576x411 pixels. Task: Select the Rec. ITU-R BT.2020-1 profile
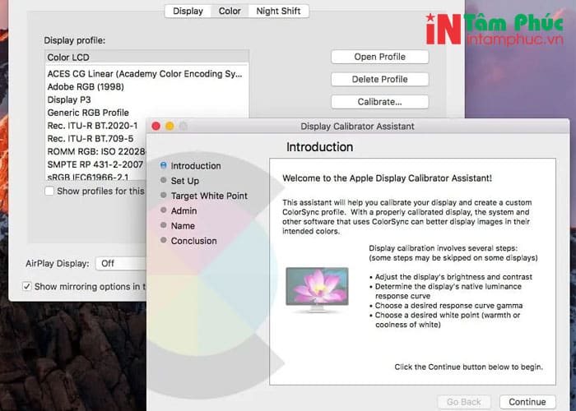(96, 126)
